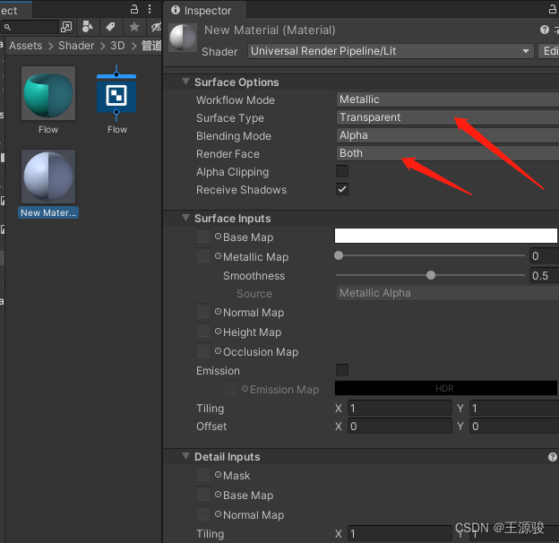Viewport: 559px width, 543px height.
Task: Click the Project panel lock icon
Action: pos(134,9)
